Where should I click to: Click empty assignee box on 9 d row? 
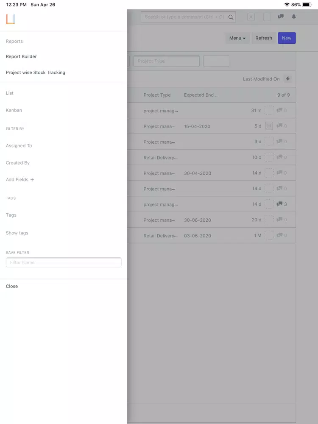pyautogui.click(x=269, y=142)
